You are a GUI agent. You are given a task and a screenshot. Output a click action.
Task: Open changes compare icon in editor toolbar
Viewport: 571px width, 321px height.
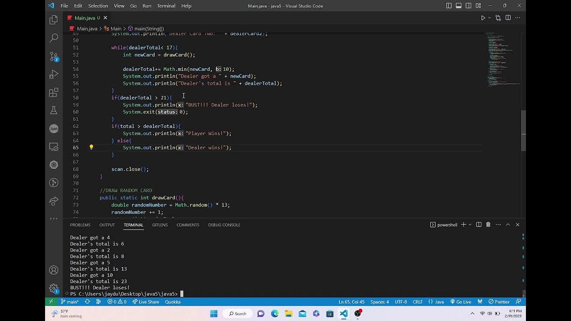498,18
